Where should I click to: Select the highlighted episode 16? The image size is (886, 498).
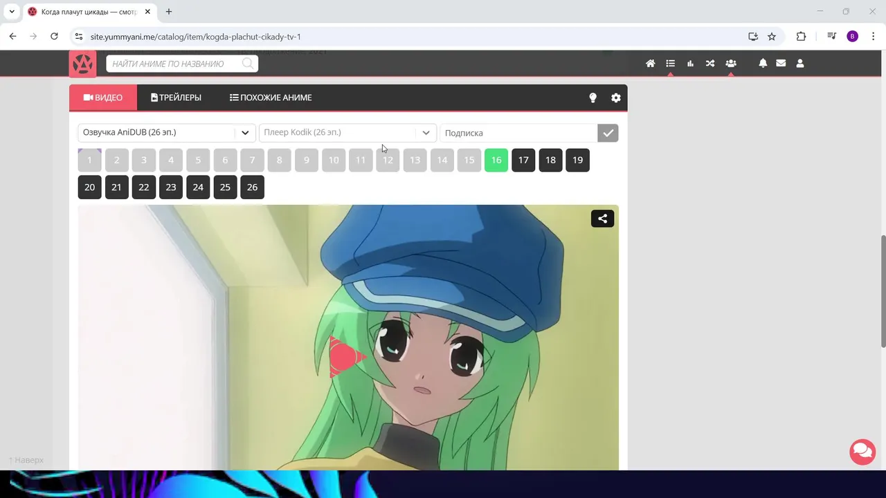[496, 160]
